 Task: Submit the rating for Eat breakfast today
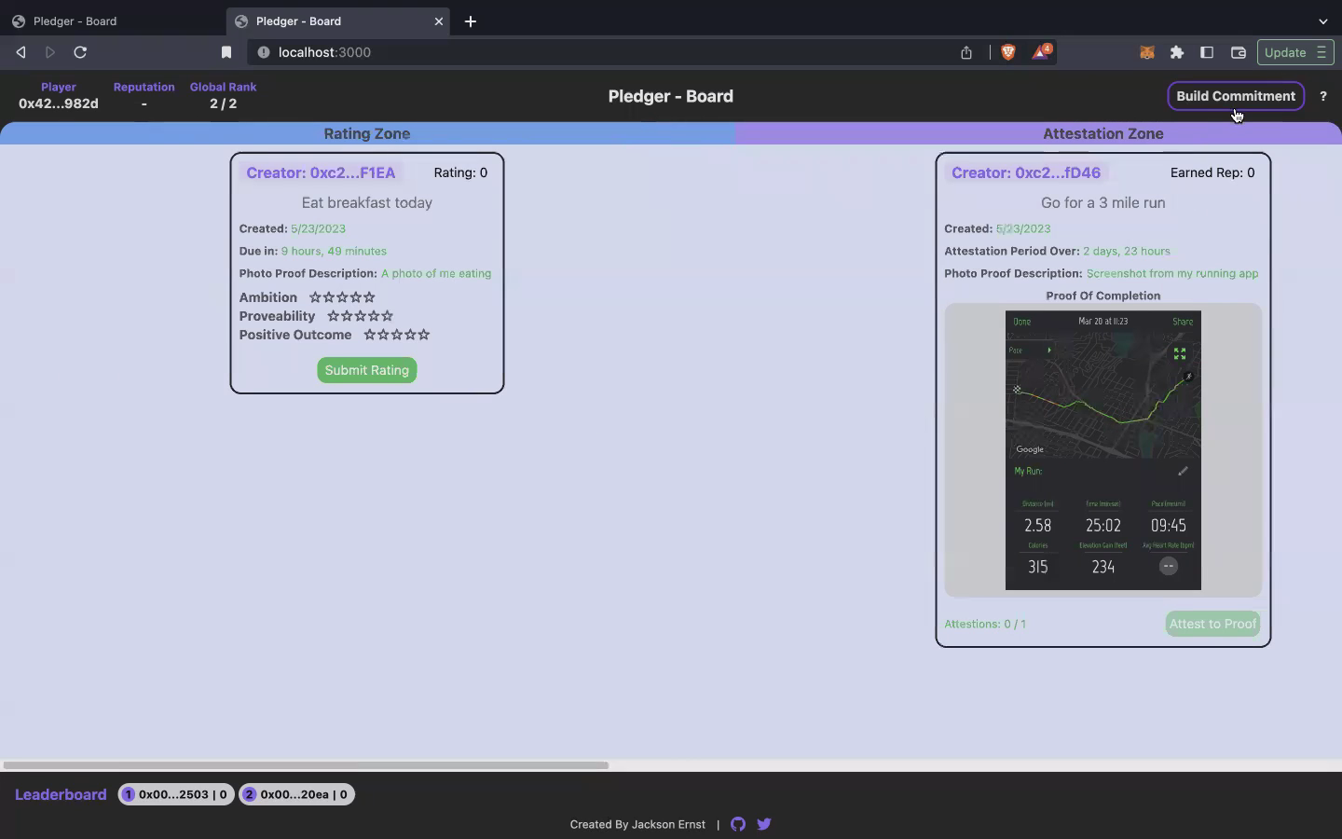(367, 370)
